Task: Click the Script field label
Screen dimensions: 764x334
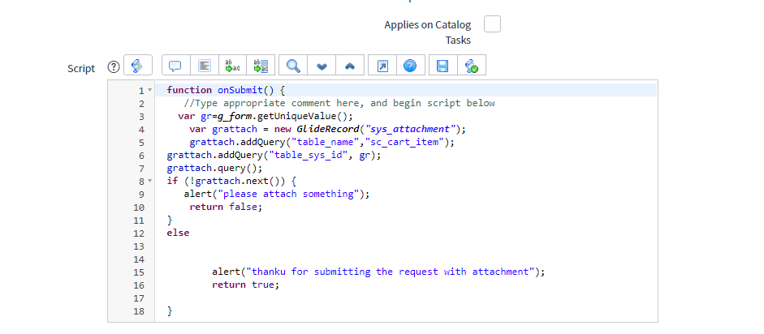Action: pos(81,68)
